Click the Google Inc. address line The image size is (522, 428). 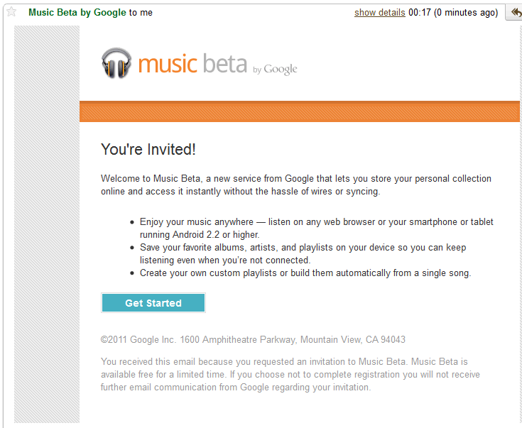pyautogui.click(x=253, y=340)
